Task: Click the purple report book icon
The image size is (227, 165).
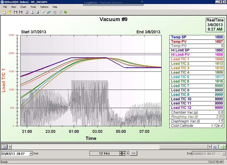Action: pos(27,12)
